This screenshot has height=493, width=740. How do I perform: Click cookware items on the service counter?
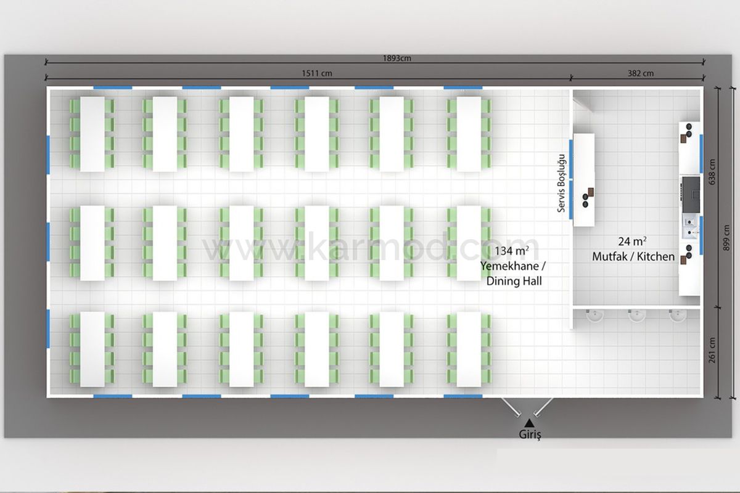[x=586, y=196]
